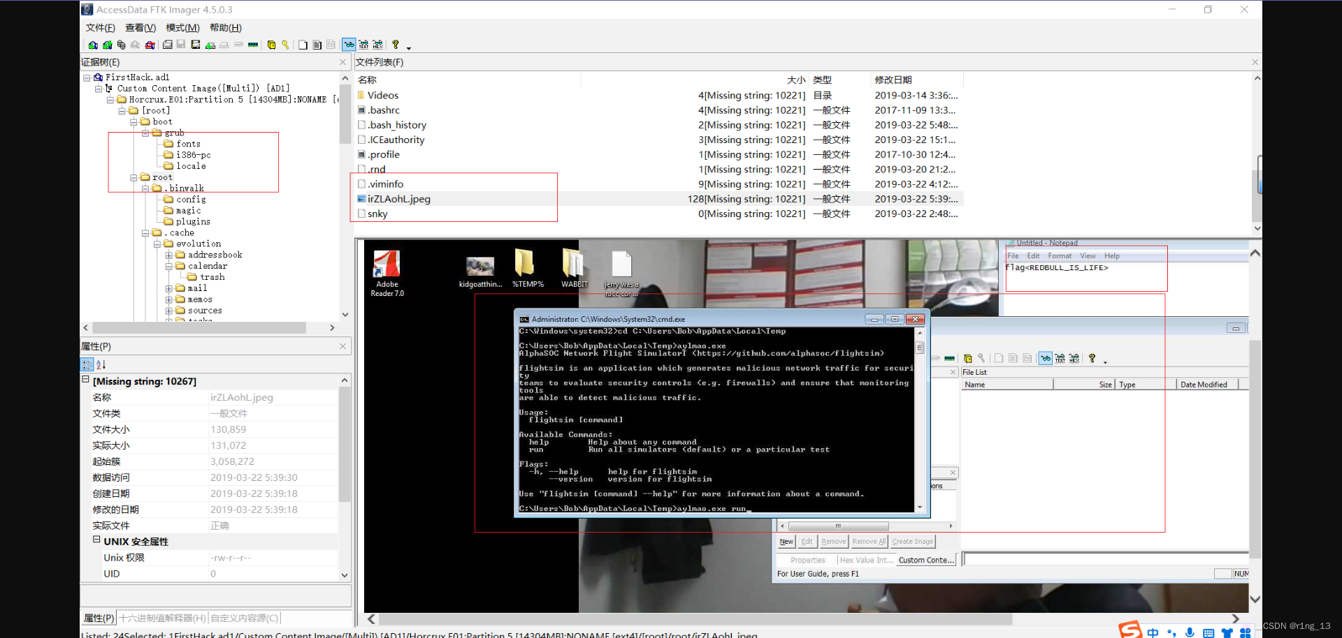Click the preview pane scroll-right arrow

[1235, 619]
